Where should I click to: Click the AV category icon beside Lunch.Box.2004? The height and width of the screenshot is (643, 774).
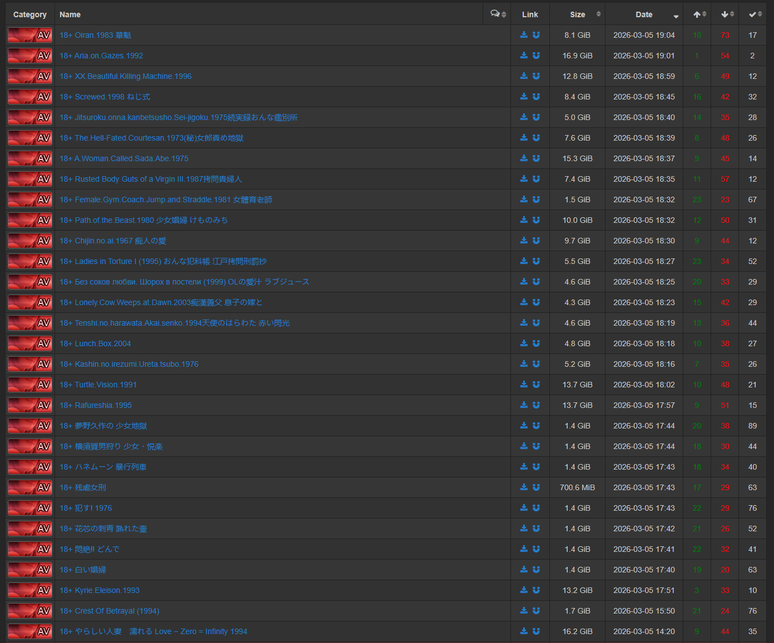(x=30, y=343)
